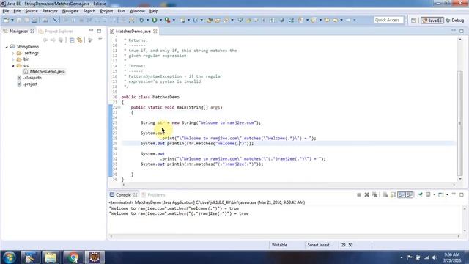The height and width of the screenshot is (264, 469).
Task: Click the New file toolbar icon
Action: tap(6, 20)
